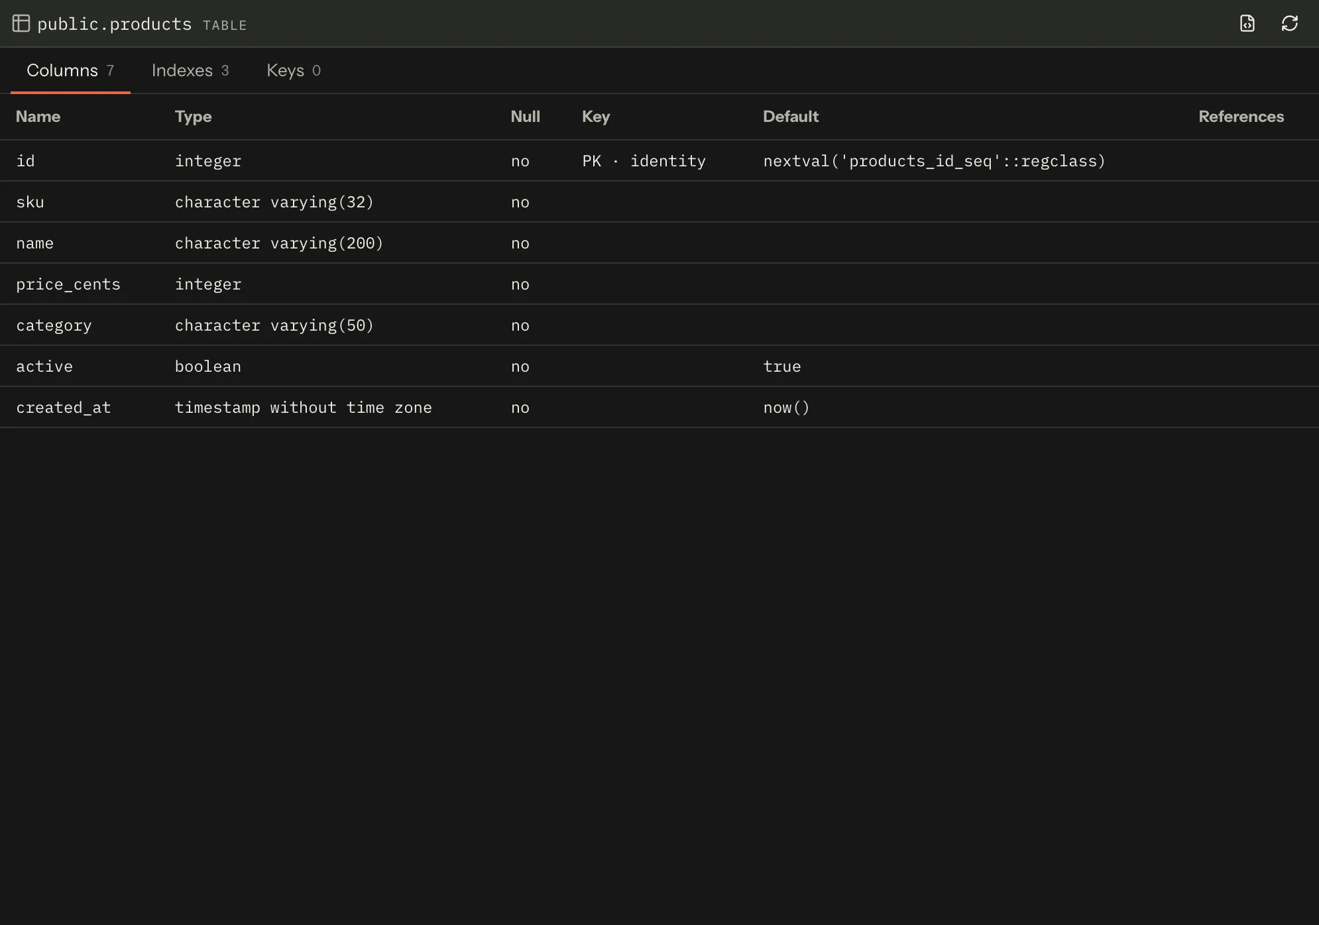The image size is (1319, 925).
Task: Select the sku column name
Action: [30, 202]
